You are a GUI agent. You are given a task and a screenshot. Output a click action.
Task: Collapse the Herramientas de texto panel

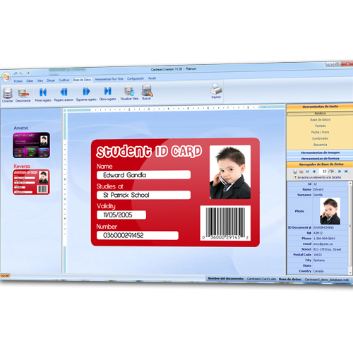coord(320,107)
